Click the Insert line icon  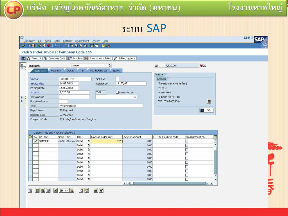click(x=55, y=190)
